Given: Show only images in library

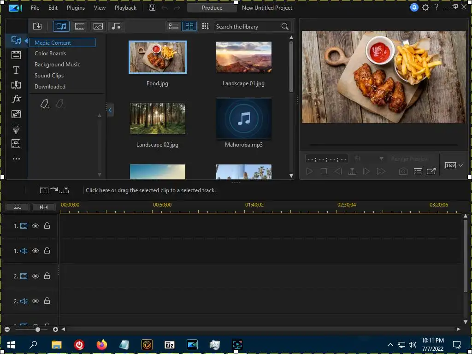Looking at the screenshot, I should pyautogui.click(x=97, y=26).
